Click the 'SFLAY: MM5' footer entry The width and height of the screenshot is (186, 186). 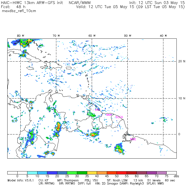click(155, 183)
